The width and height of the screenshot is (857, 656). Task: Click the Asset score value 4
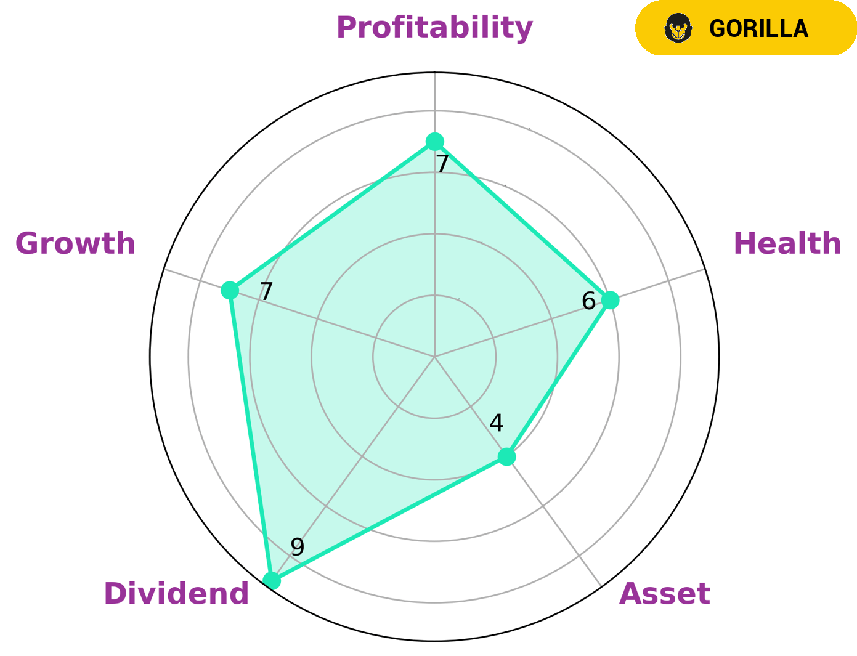[x=496, y=423]
